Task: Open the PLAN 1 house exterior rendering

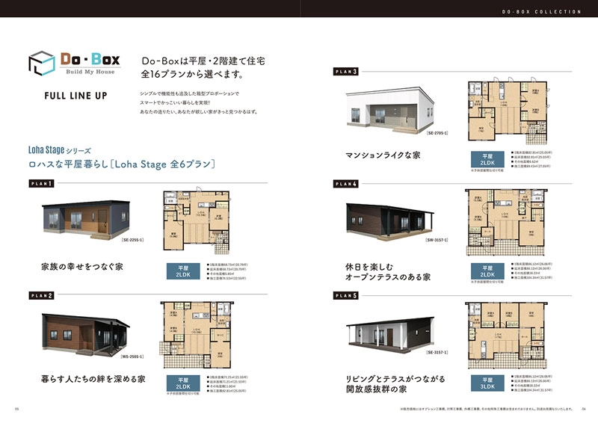Action: tap(86, 220)
